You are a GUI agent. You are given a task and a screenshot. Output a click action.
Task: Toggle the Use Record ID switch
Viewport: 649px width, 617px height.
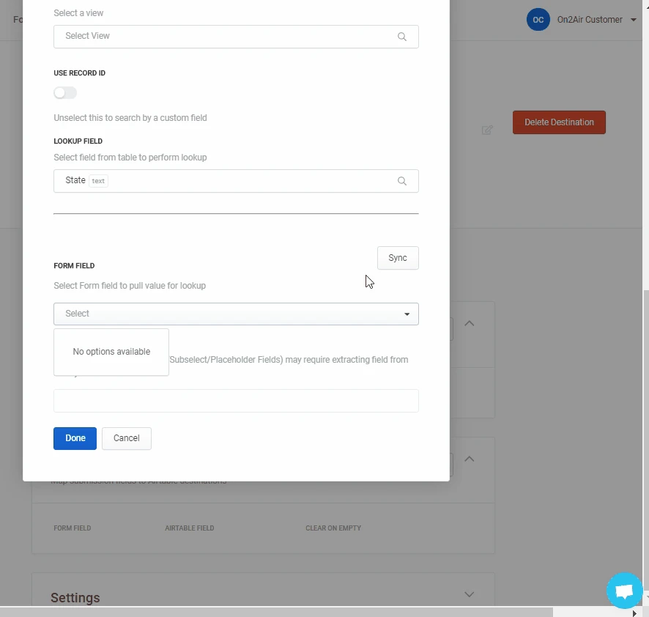pyautogui.click(x=65, y=93)
